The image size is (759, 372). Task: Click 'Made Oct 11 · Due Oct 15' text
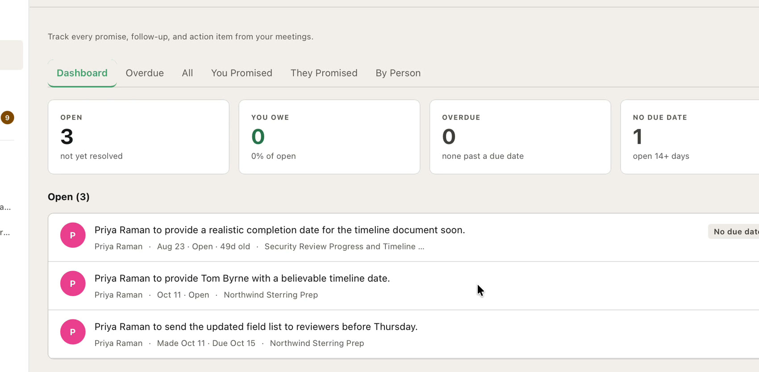(206, 343)
